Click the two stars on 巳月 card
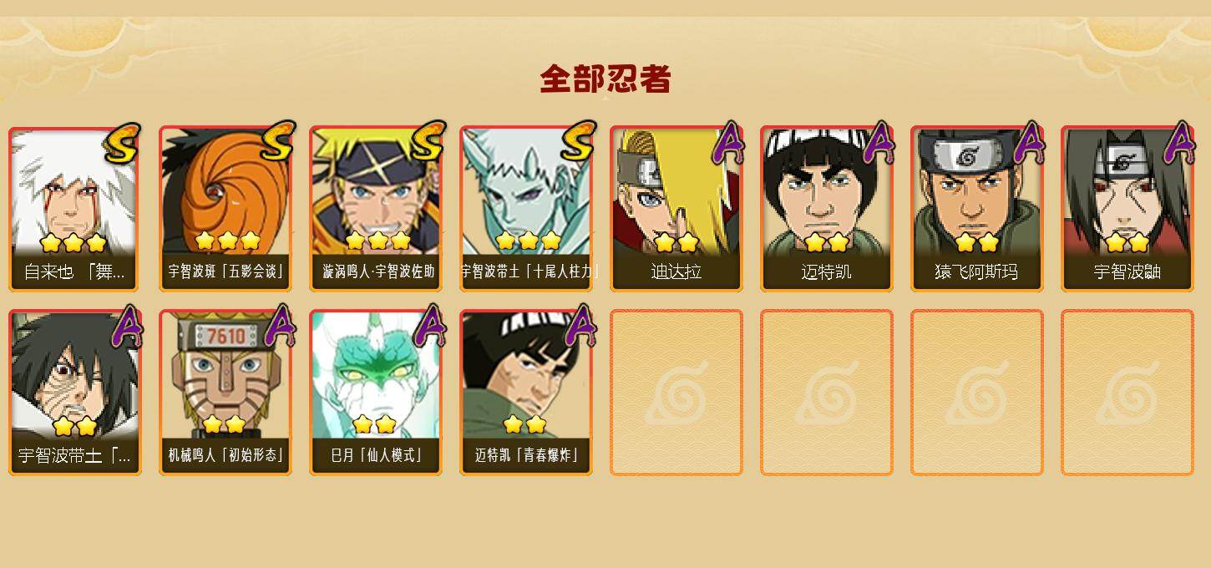Screen dimensions: 1211x568 pos(373,424)
